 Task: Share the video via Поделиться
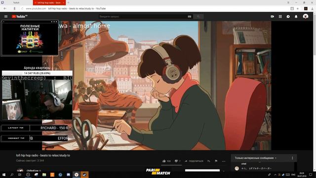[x=194, y=161]
